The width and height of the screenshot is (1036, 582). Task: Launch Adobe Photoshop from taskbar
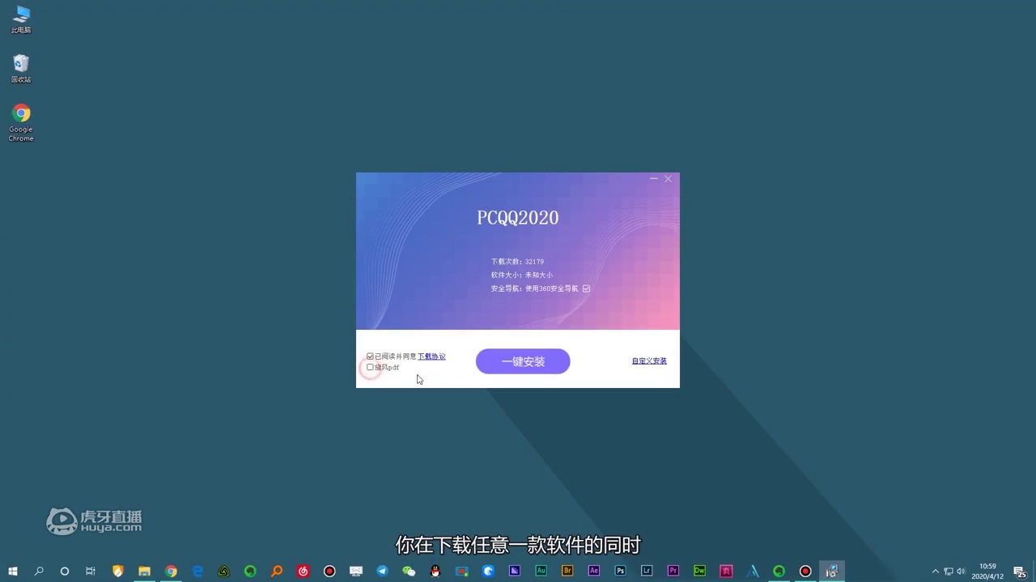620,571
